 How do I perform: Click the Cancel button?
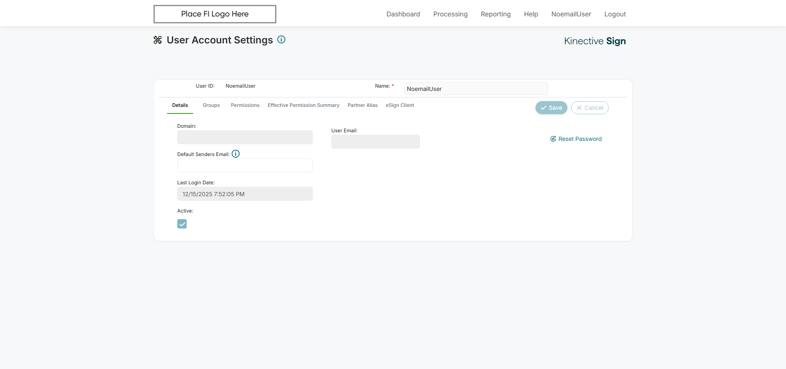pyautogui.click(x=590, y=108)
